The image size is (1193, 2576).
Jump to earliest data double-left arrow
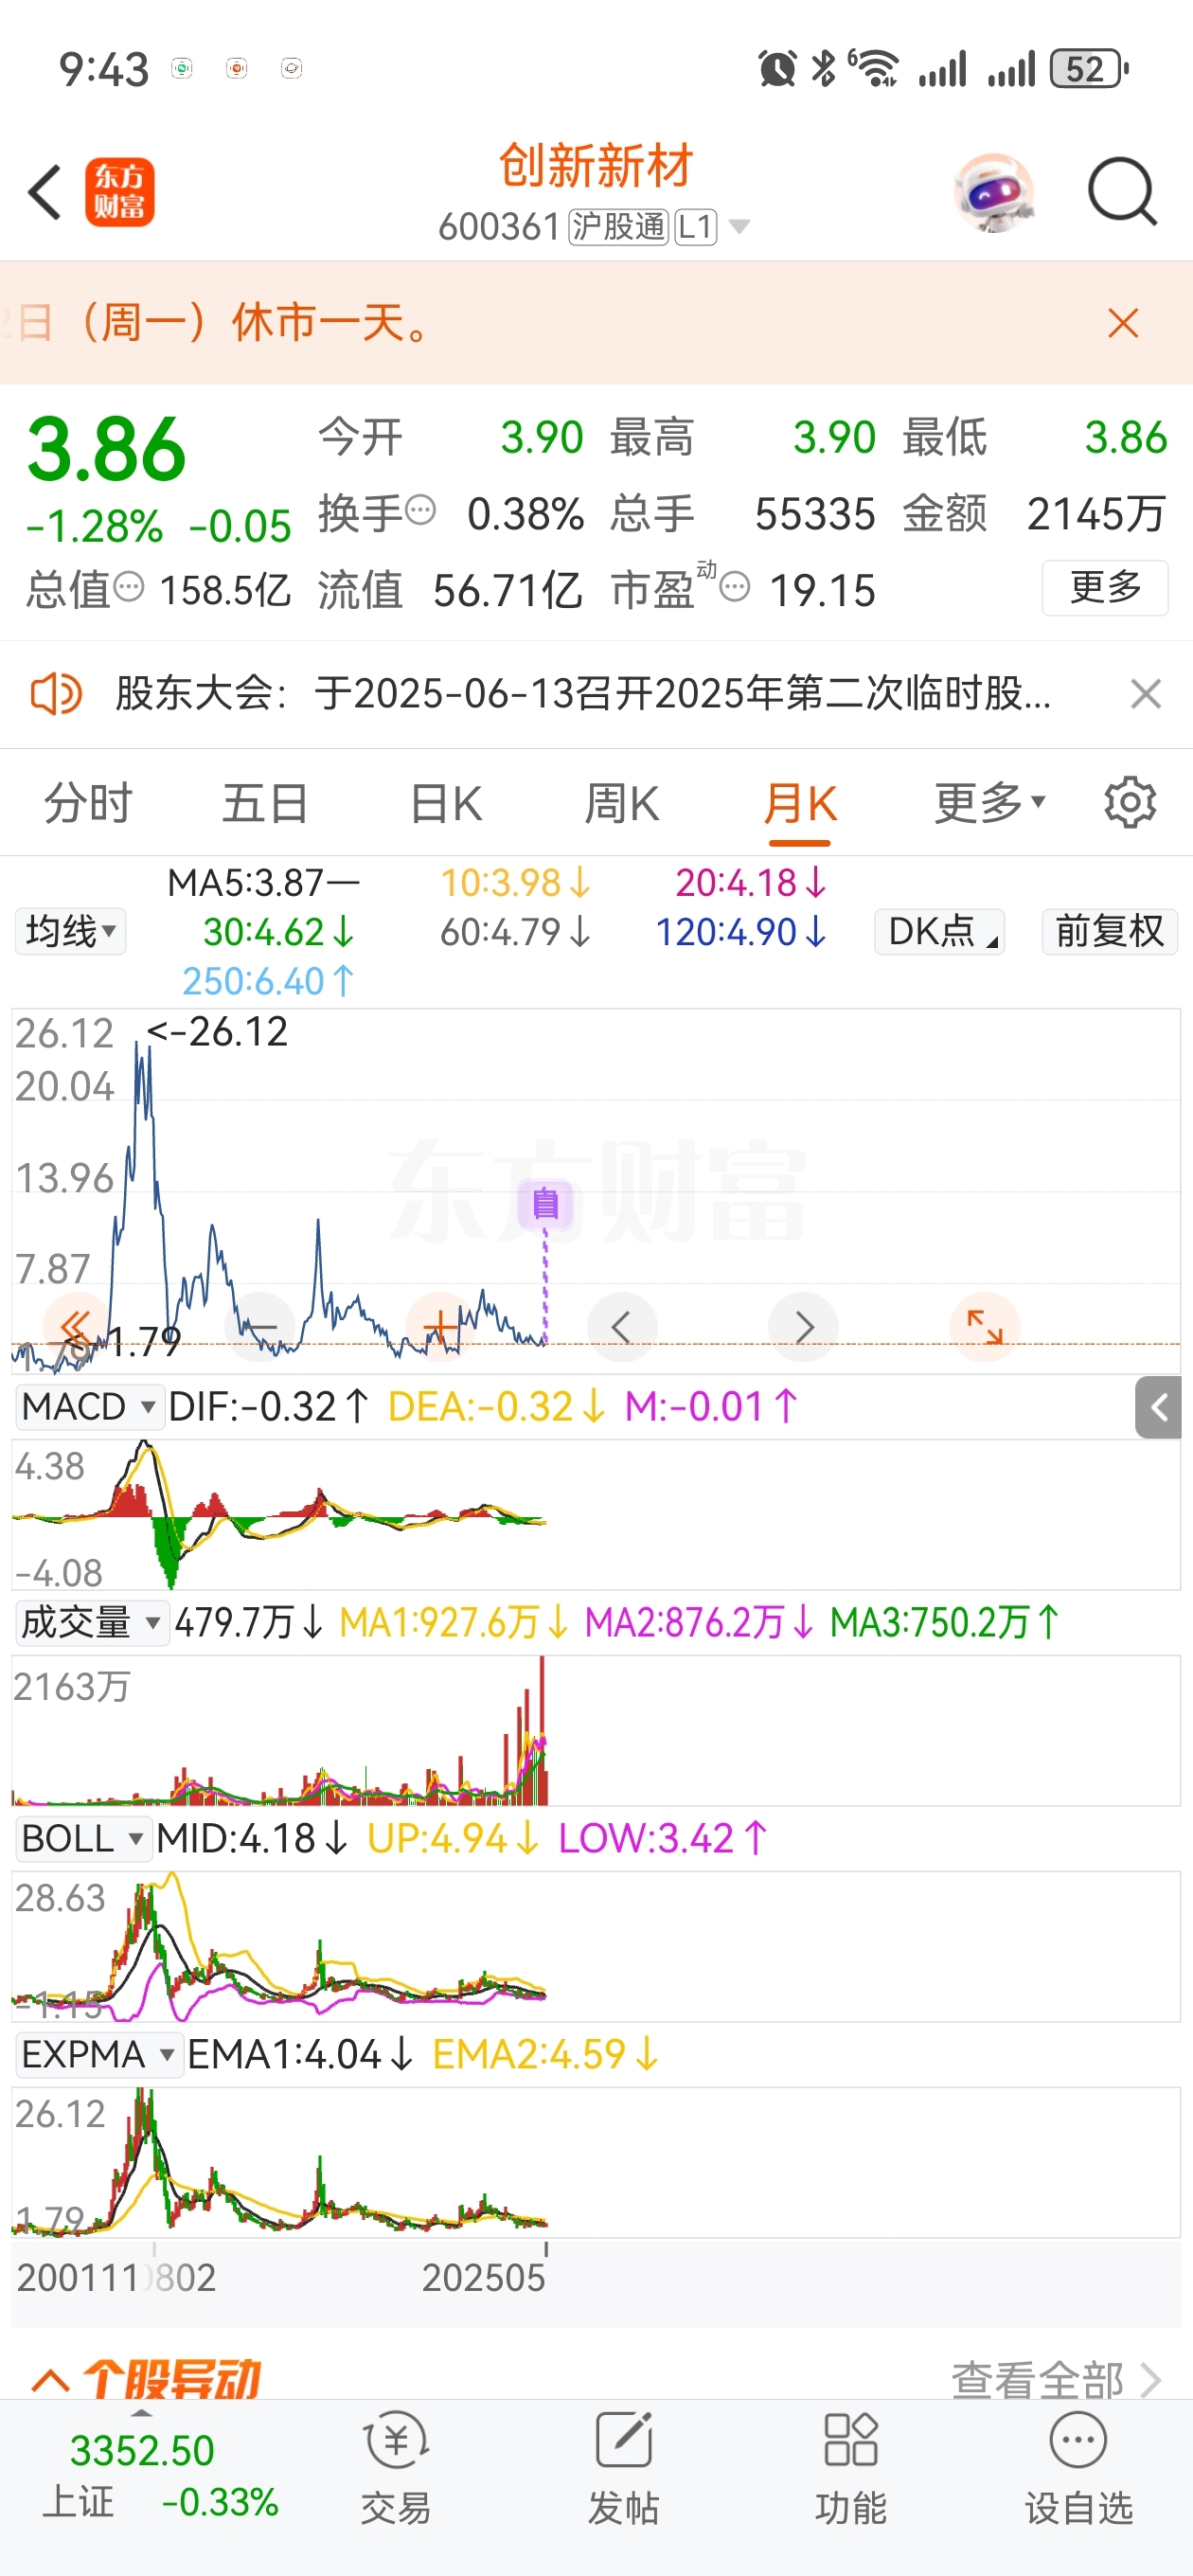77,1327
